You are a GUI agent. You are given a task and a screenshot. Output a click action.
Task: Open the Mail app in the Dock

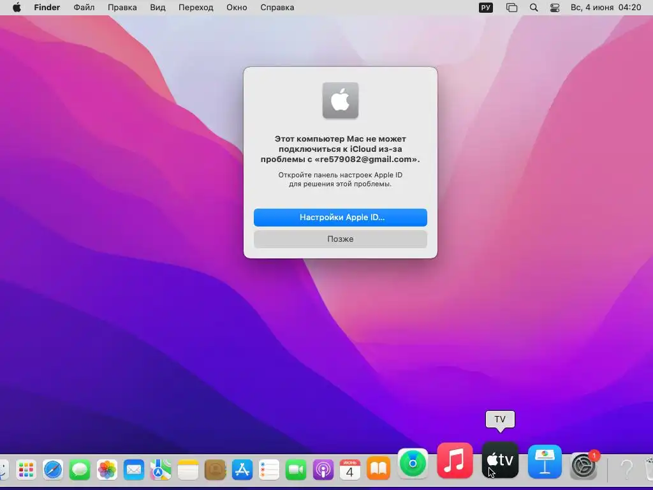[134, 470]
